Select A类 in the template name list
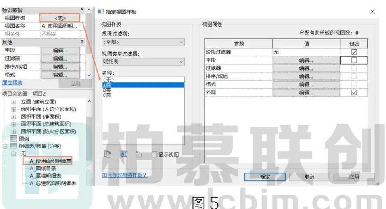 point(143,85)
